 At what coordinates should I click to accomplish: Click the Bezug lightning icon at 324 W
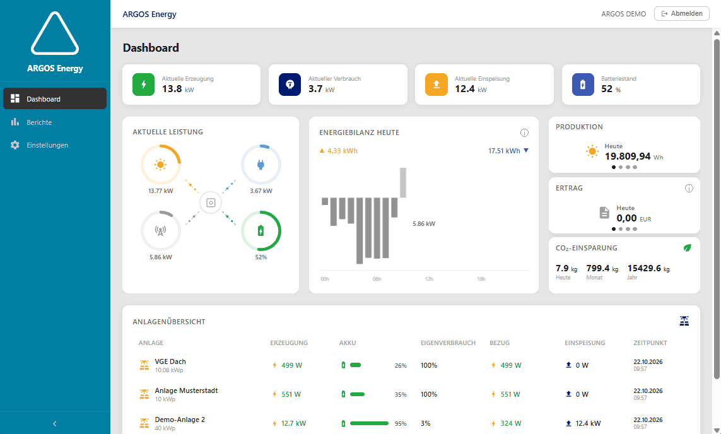tap(493, 423)
